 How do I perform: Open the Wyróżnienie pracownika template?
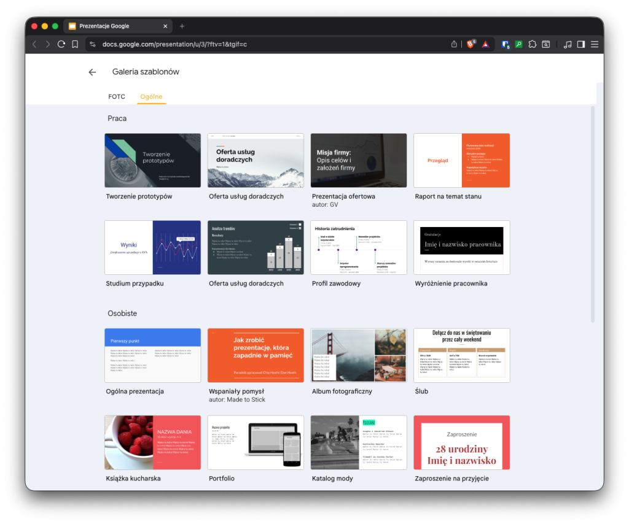pyautogui.click(x=462, y=247)
